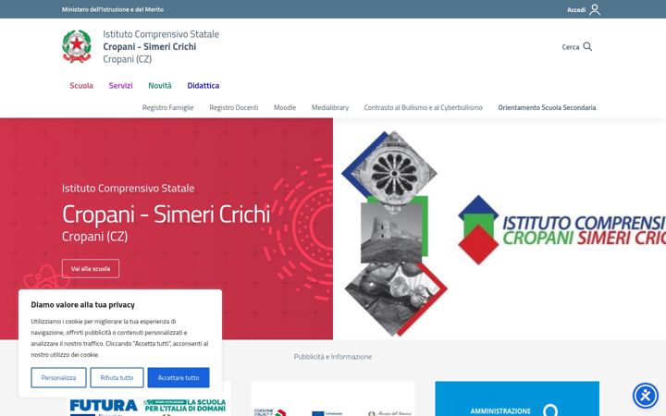
Task: Open the Moodle link
Action: (285, 108)
